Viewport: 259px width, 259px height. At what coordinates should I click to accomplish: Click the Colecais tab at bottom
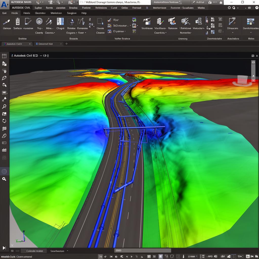35,251
